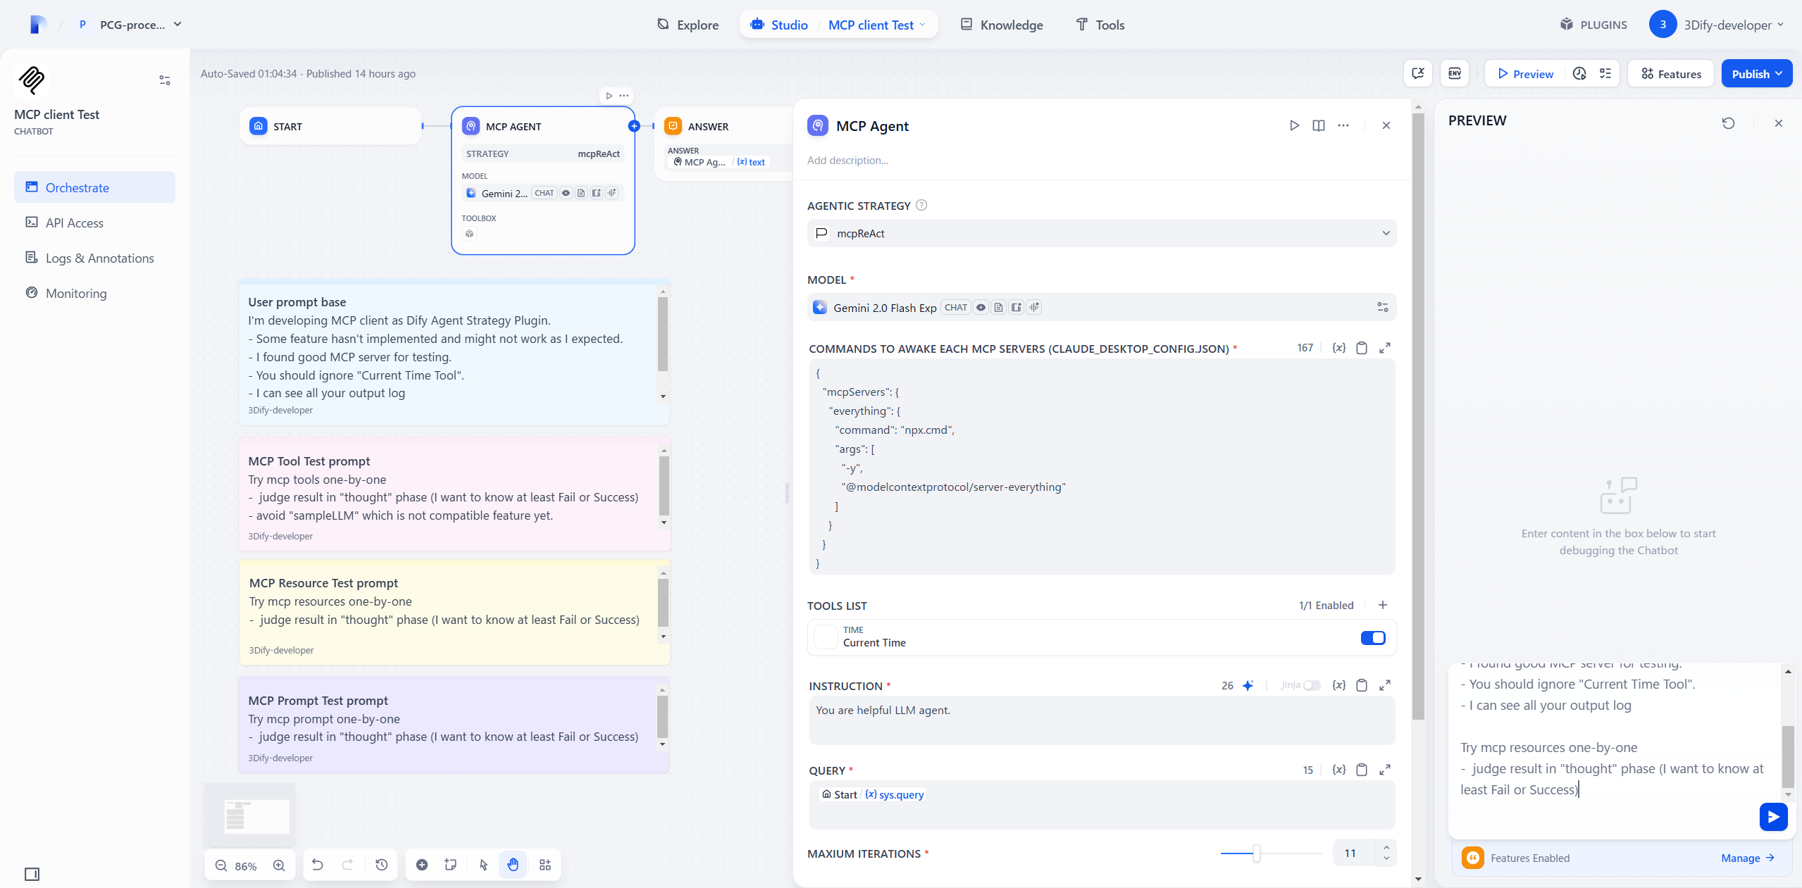Send the chat message in preview
This screenshot has height=888, width=1802.
[x=1772, y=817]
